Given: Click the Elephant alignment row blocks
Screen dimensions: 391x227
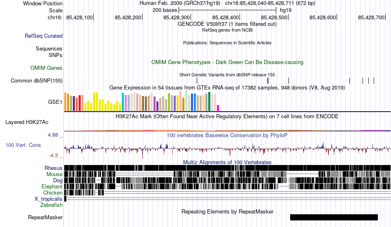Looking at the screenshot, I should point(227,186).
